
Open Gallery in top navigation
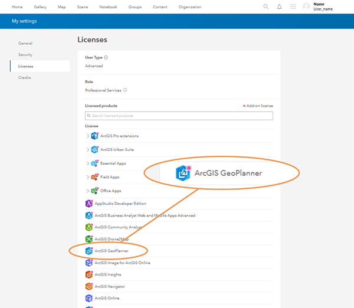pos(40,7)
